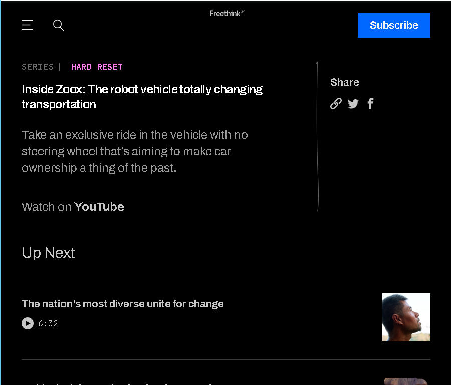
Task: Open the hamburger navigation menu
Action: (x=28, y=25)
